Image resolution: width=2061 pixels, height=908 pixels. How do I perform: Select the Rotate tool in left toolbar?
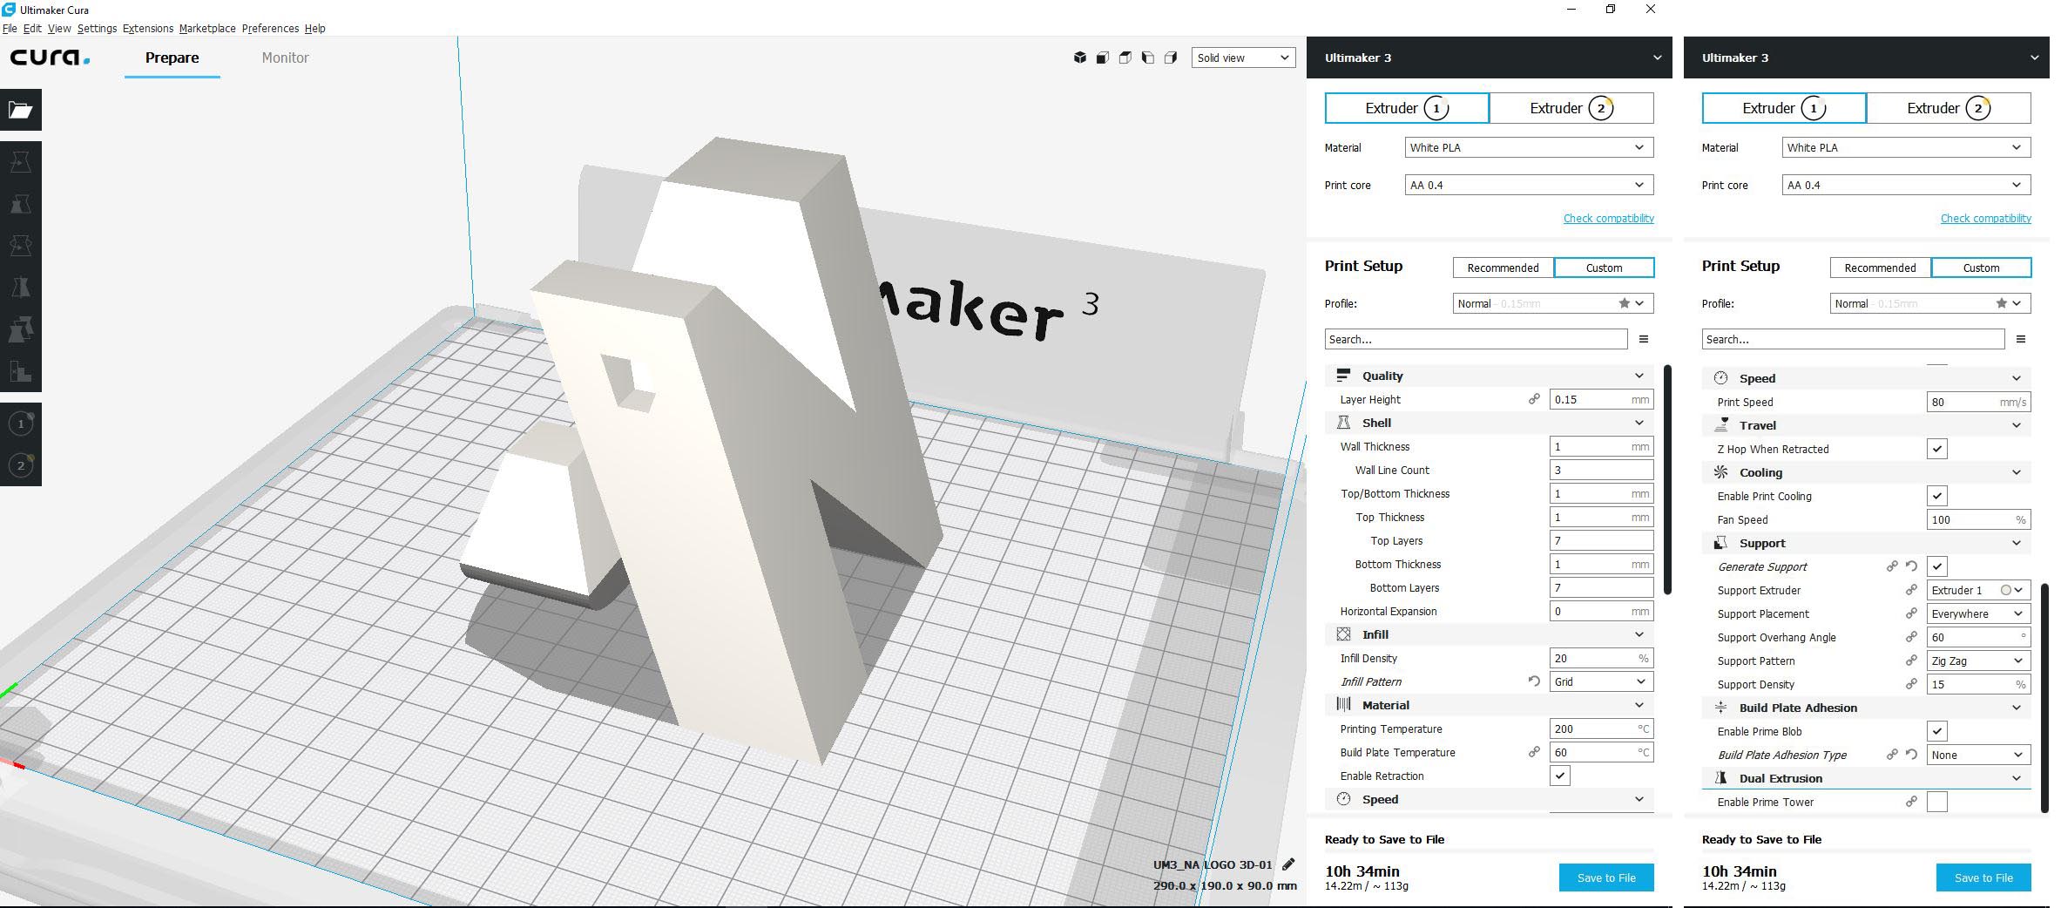pyautogui.click(x=21, y=246)
